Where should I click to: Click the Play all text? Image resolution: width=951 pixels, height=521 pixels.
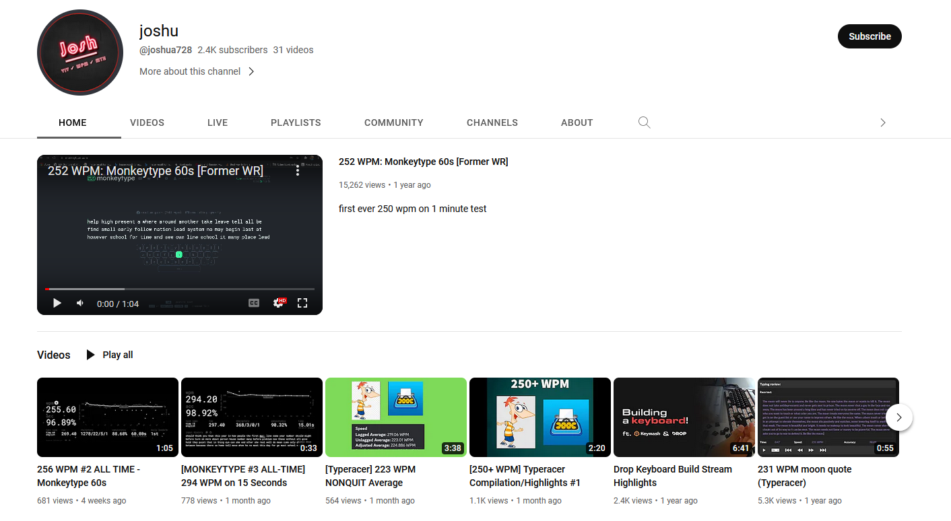click(118, 355)
